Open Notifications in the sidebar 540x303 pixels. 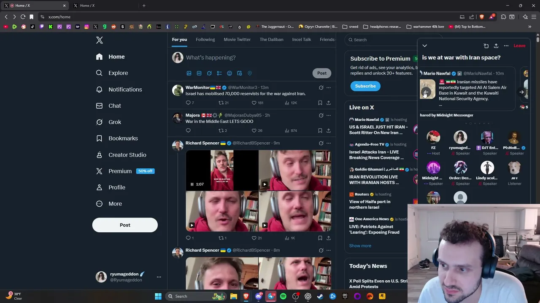119,89
